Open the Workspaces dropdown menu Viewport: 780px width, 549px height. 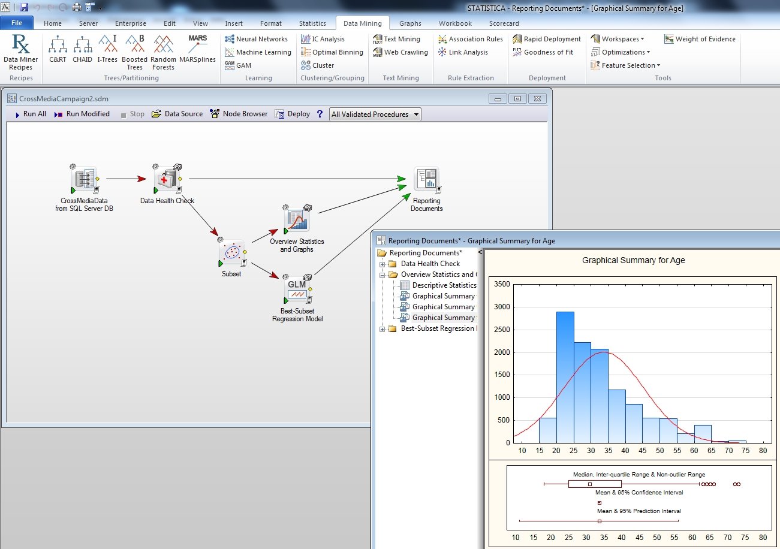point(618,39)
